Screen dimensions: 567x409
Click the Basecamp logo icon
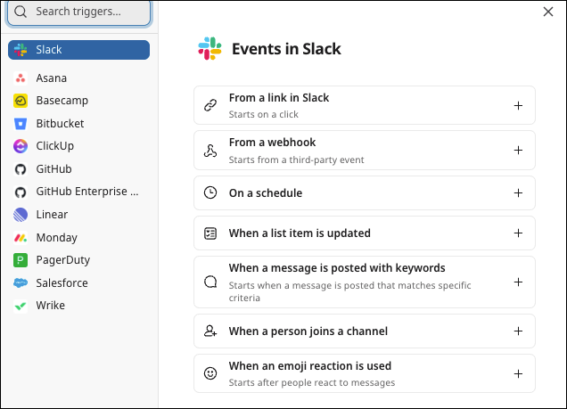(x=21, y=101)
